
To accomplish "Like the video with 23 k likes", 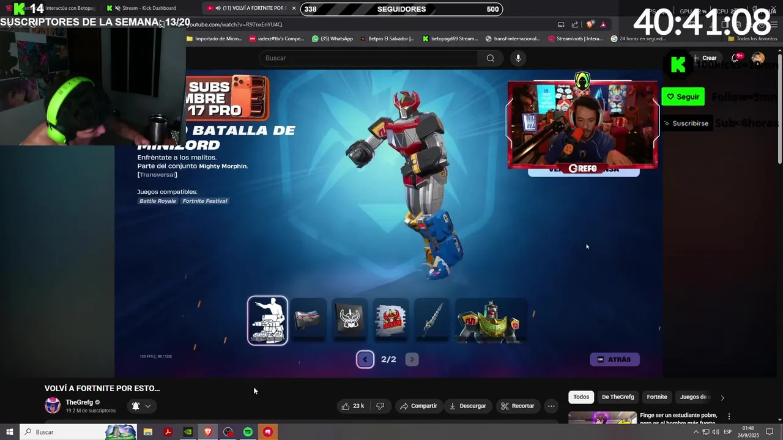I will pos(353,406).
